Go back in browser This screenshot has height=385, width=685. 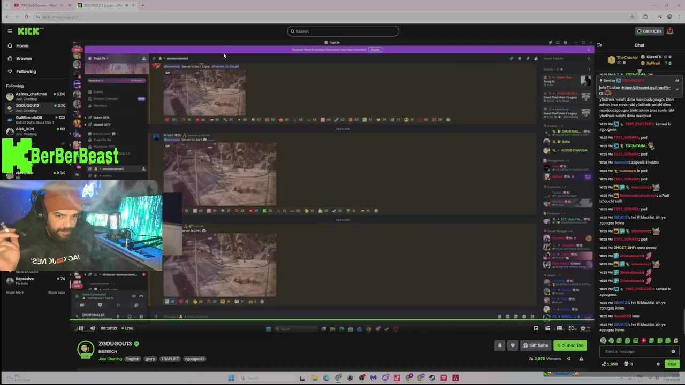[7, 17]
